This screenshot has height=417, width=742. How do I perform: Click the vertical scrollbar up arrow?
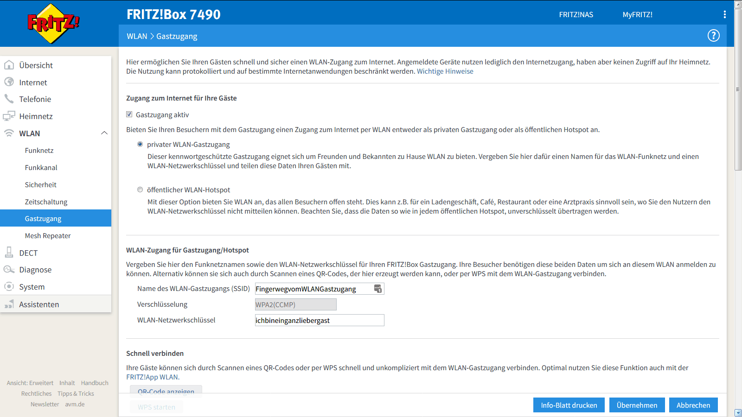(738, 4)
